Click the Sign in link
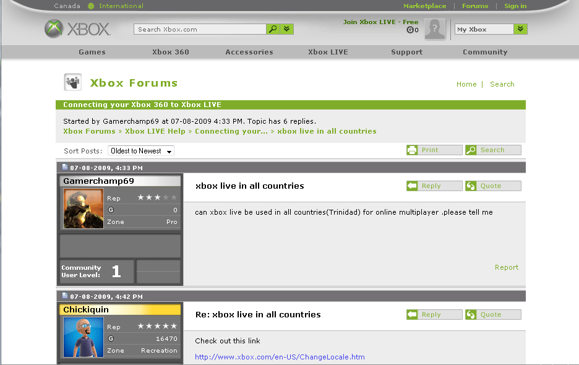579x365 pixels. coord(515,6)
